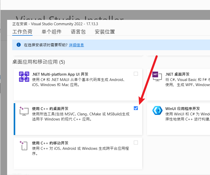Image resolution: width=210 pixels, height=175 pixels.
Task: Click the 正在安装 Visual Studio Community 2022 title
Action: tap(55, 24)
